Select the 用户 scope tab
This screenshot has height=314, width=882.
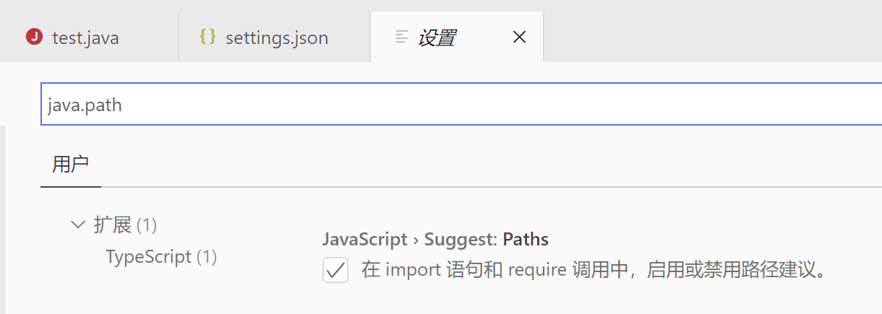tap(71, 164)
